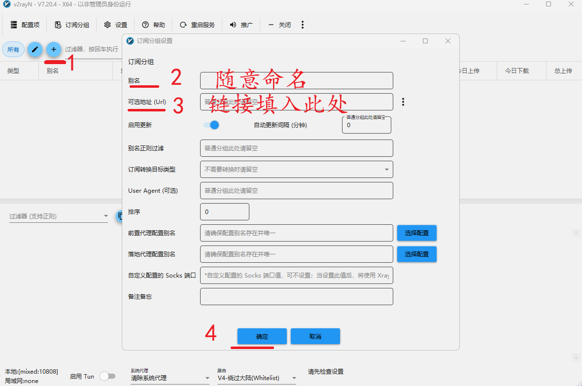Click the 总上传 column header
The height and width of the screenshot is (386, 582).
(563, 71)
